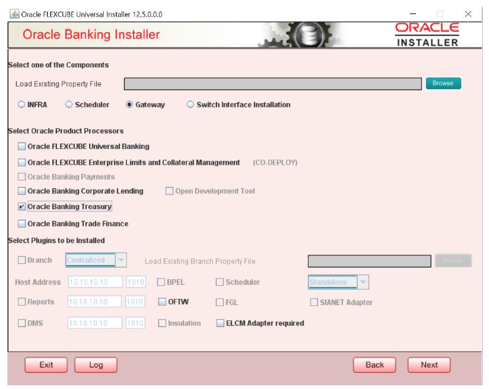Click the Reports port field
This screenshot has height=389, width=489.
[135, 302]
